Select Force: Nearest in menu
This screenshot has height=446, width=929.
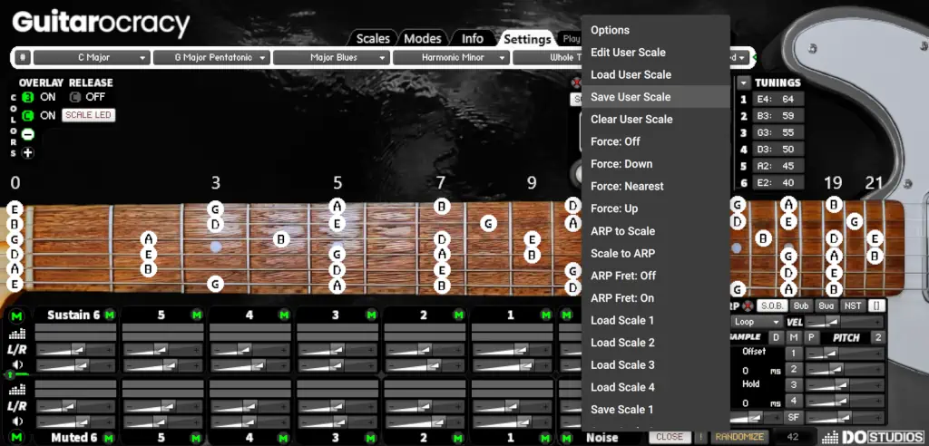(x=656, y=186)
